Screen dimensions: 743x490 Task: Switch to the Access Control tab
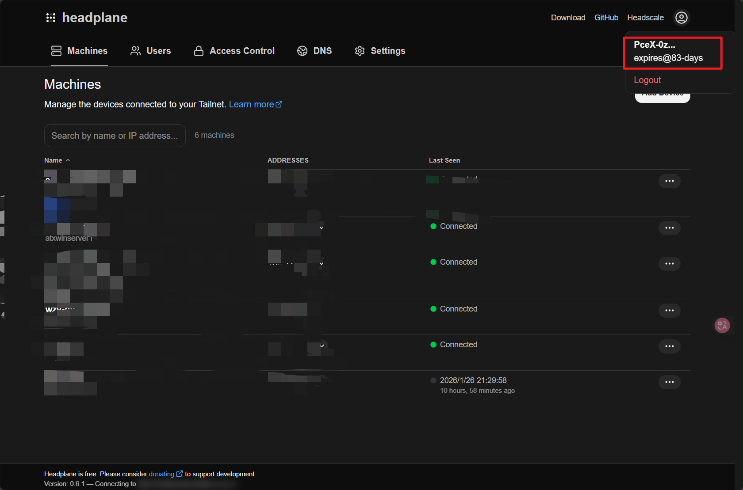pyautogui.click(x=242, y=51)
